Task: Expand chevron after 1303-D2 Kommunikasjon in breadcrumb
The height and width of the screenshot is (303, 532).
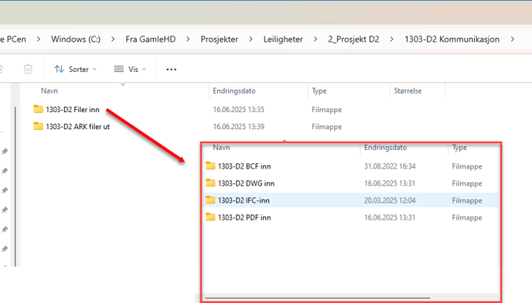Action: pos(513,39)
